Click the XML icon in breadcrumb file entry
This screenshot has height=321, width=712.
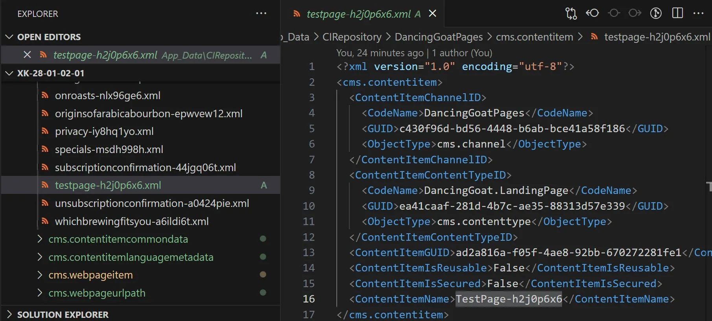click(594, 37)
